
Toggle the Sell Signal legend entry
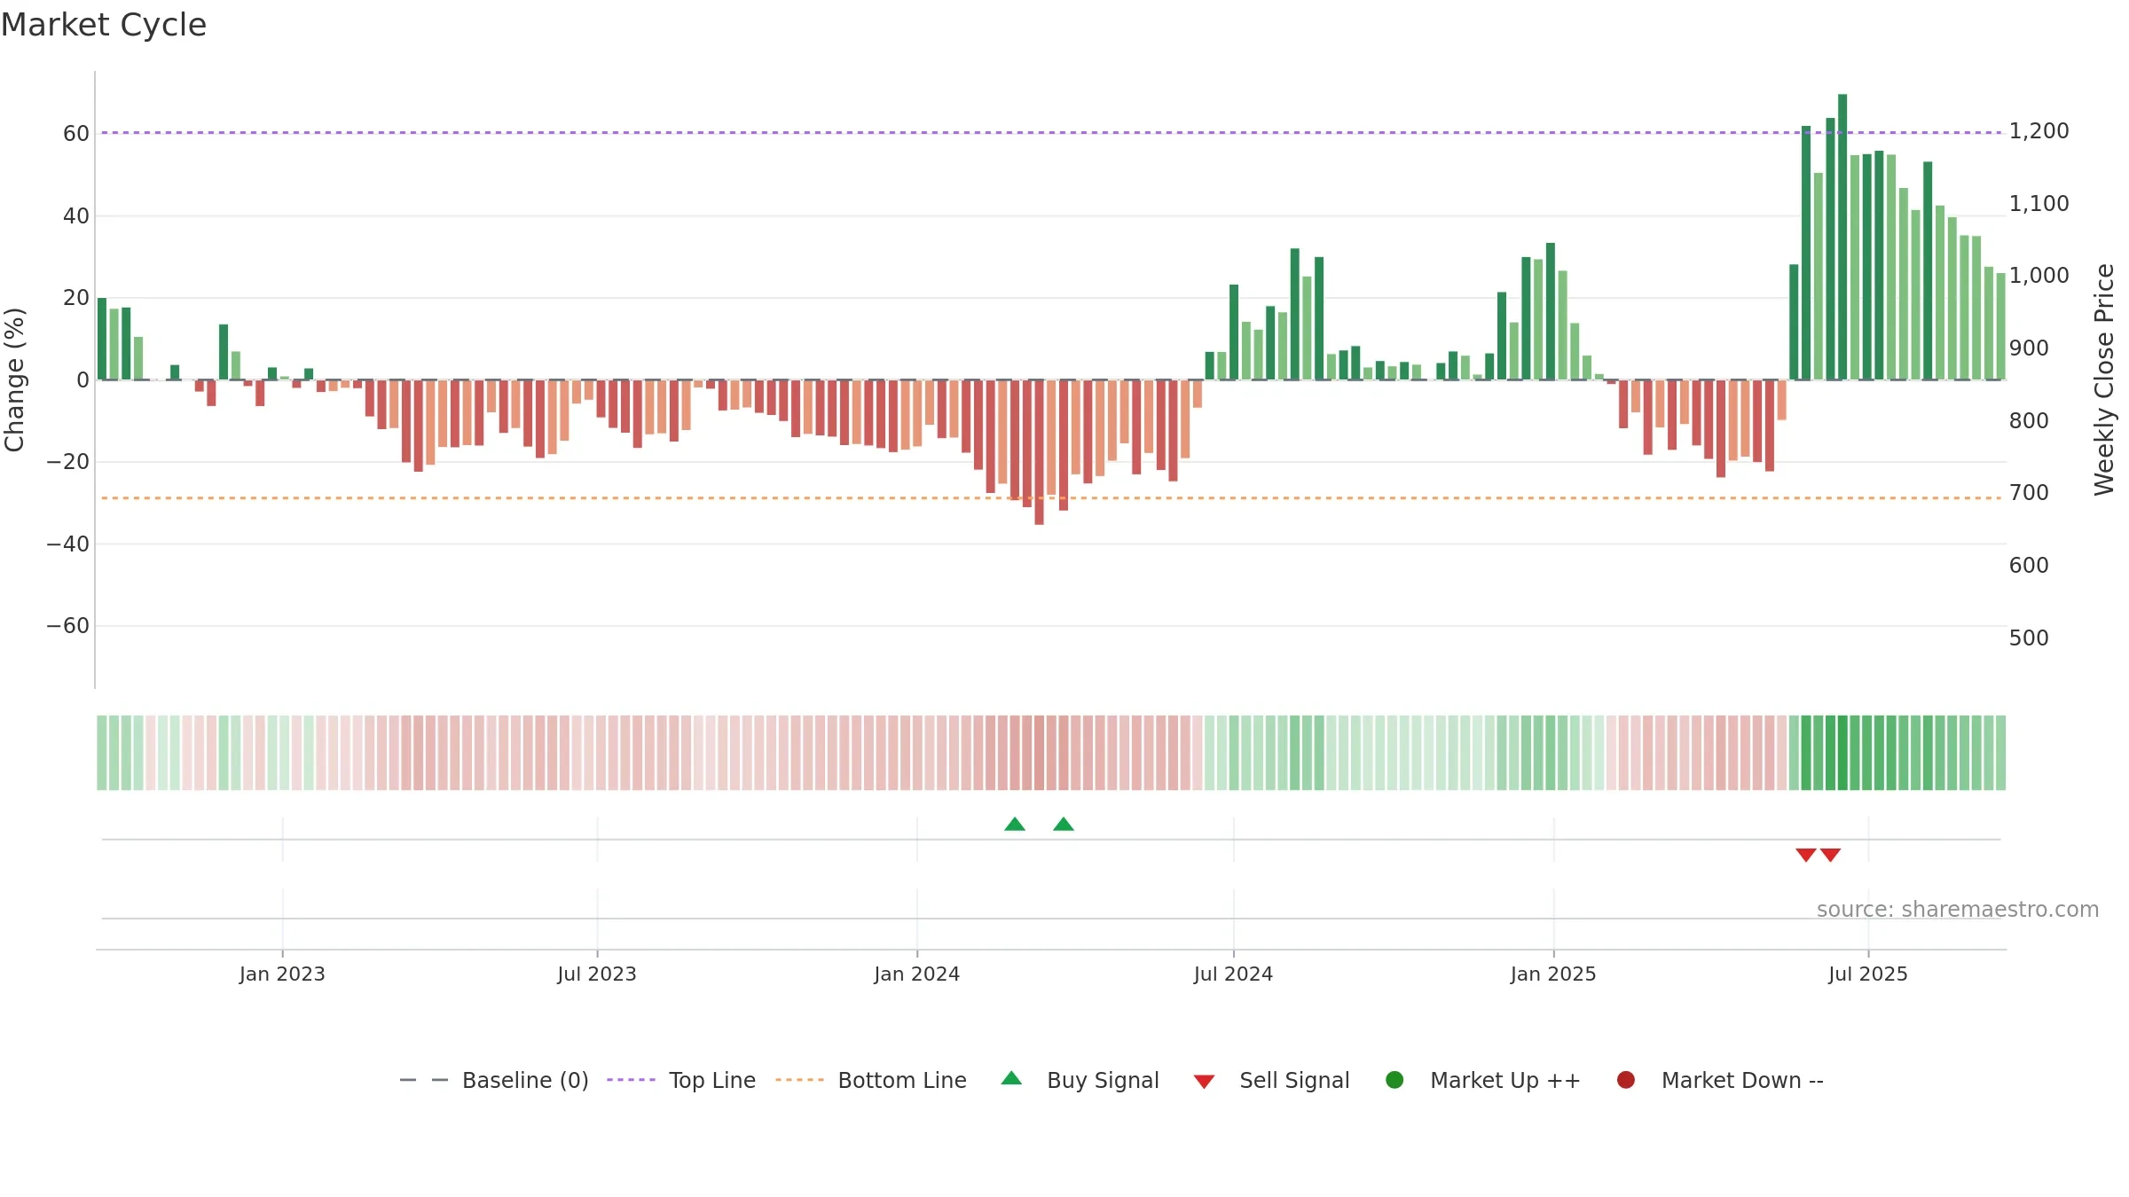coord(1271,1080)
